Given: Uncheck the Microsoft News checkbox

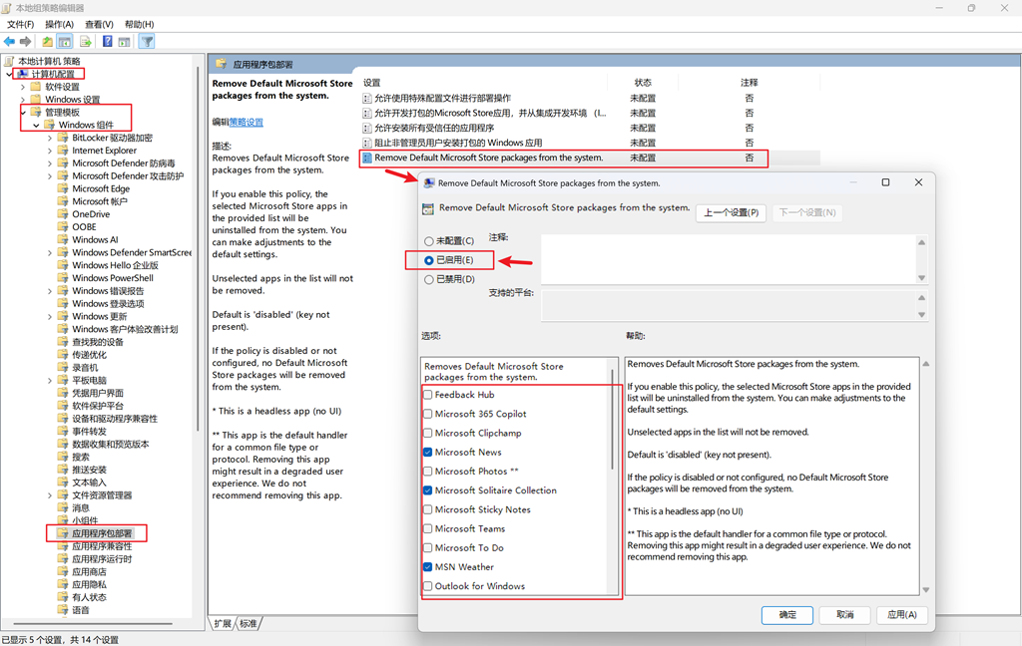Looking at the screenshot, I should tap(427, 452).
